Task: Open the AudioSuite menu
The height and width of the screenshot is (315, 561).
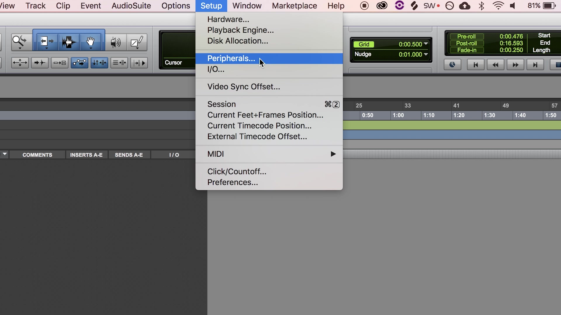Action: click(x=131, y=6)
